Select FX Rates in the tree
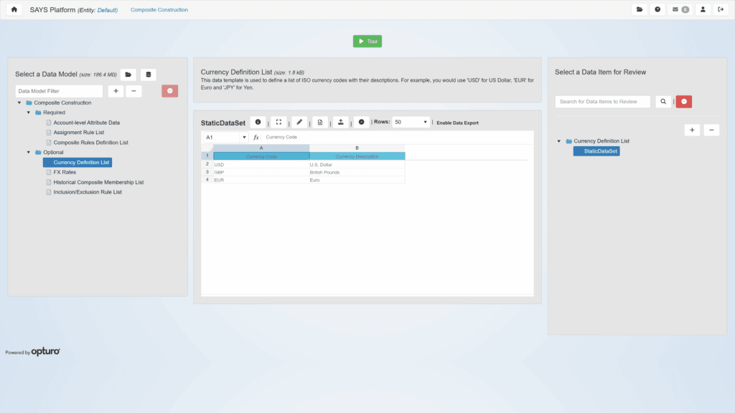Viewport: 735px width, 413px height. point(65,172)
